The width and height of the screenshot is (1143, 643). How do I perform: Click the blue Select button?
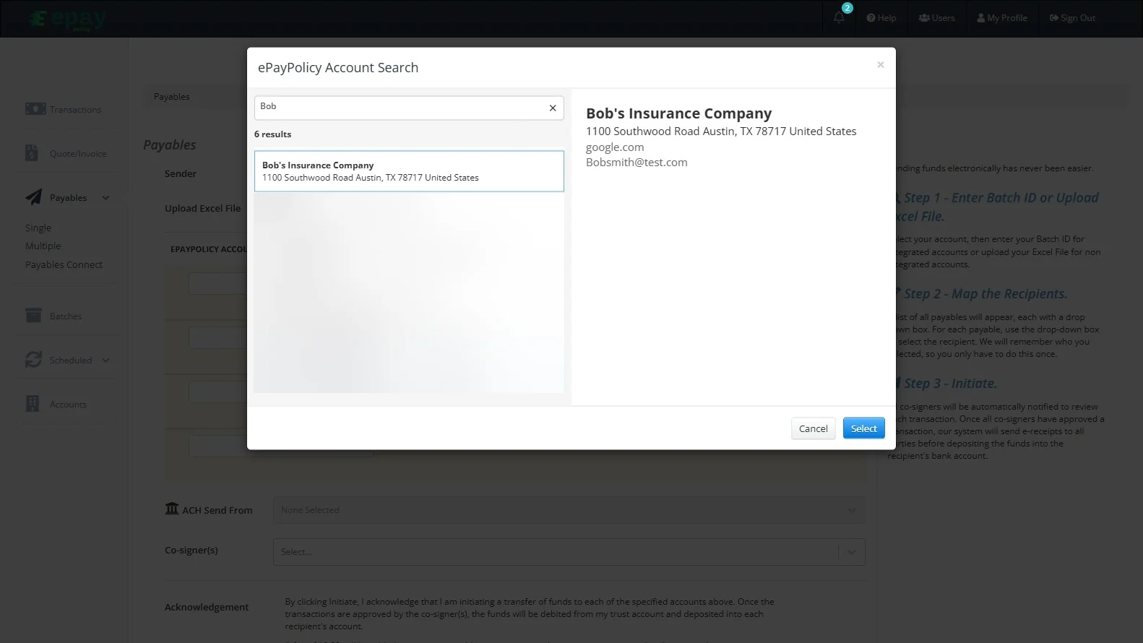(863, 428)
